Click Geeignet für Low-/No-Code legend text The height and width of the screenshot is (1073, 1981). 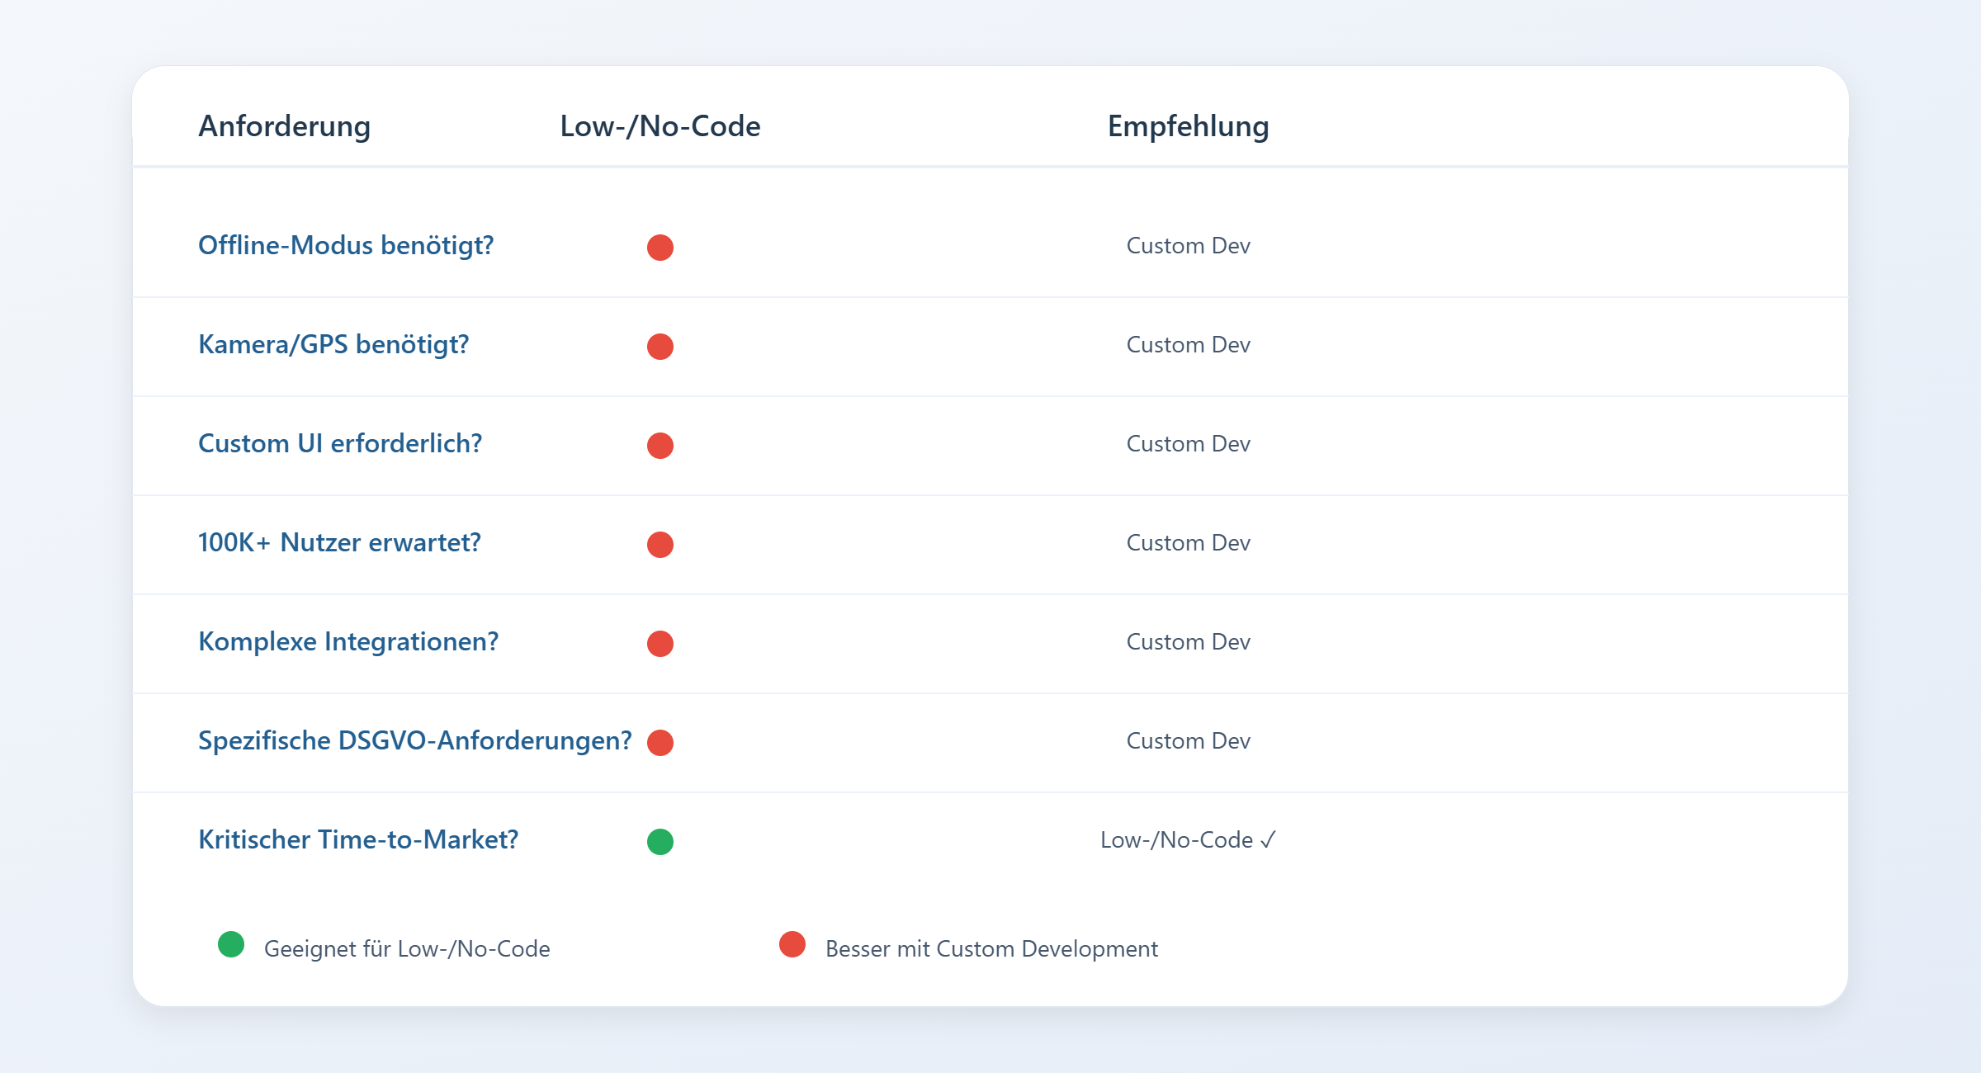[x=407, y=948]
